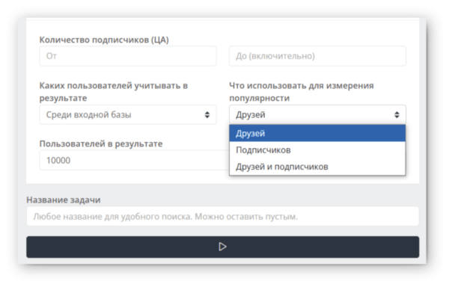The height and width of the screenshot is (287, 449).
Task: Start the task with the play button
Action: 223,247
